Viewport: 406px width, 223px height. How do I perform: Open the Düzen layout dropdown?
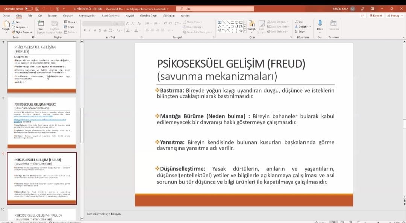70,22
